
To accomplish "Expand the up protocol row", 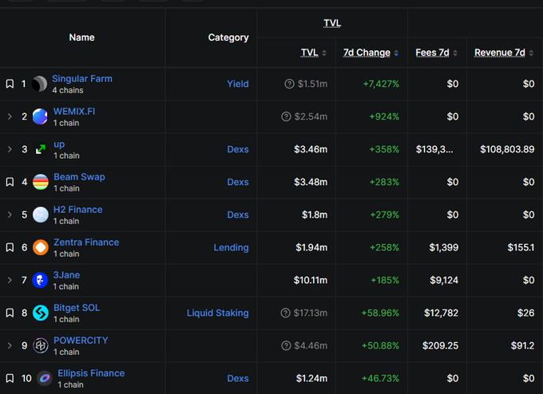I will click(10, 149).
